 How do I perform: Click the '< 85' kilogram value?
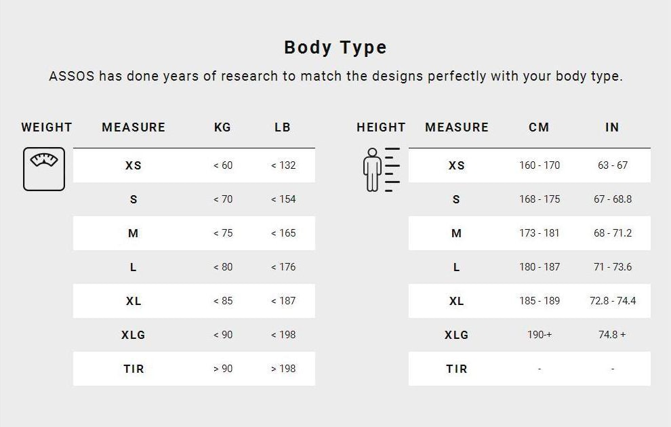click(223, 301)
